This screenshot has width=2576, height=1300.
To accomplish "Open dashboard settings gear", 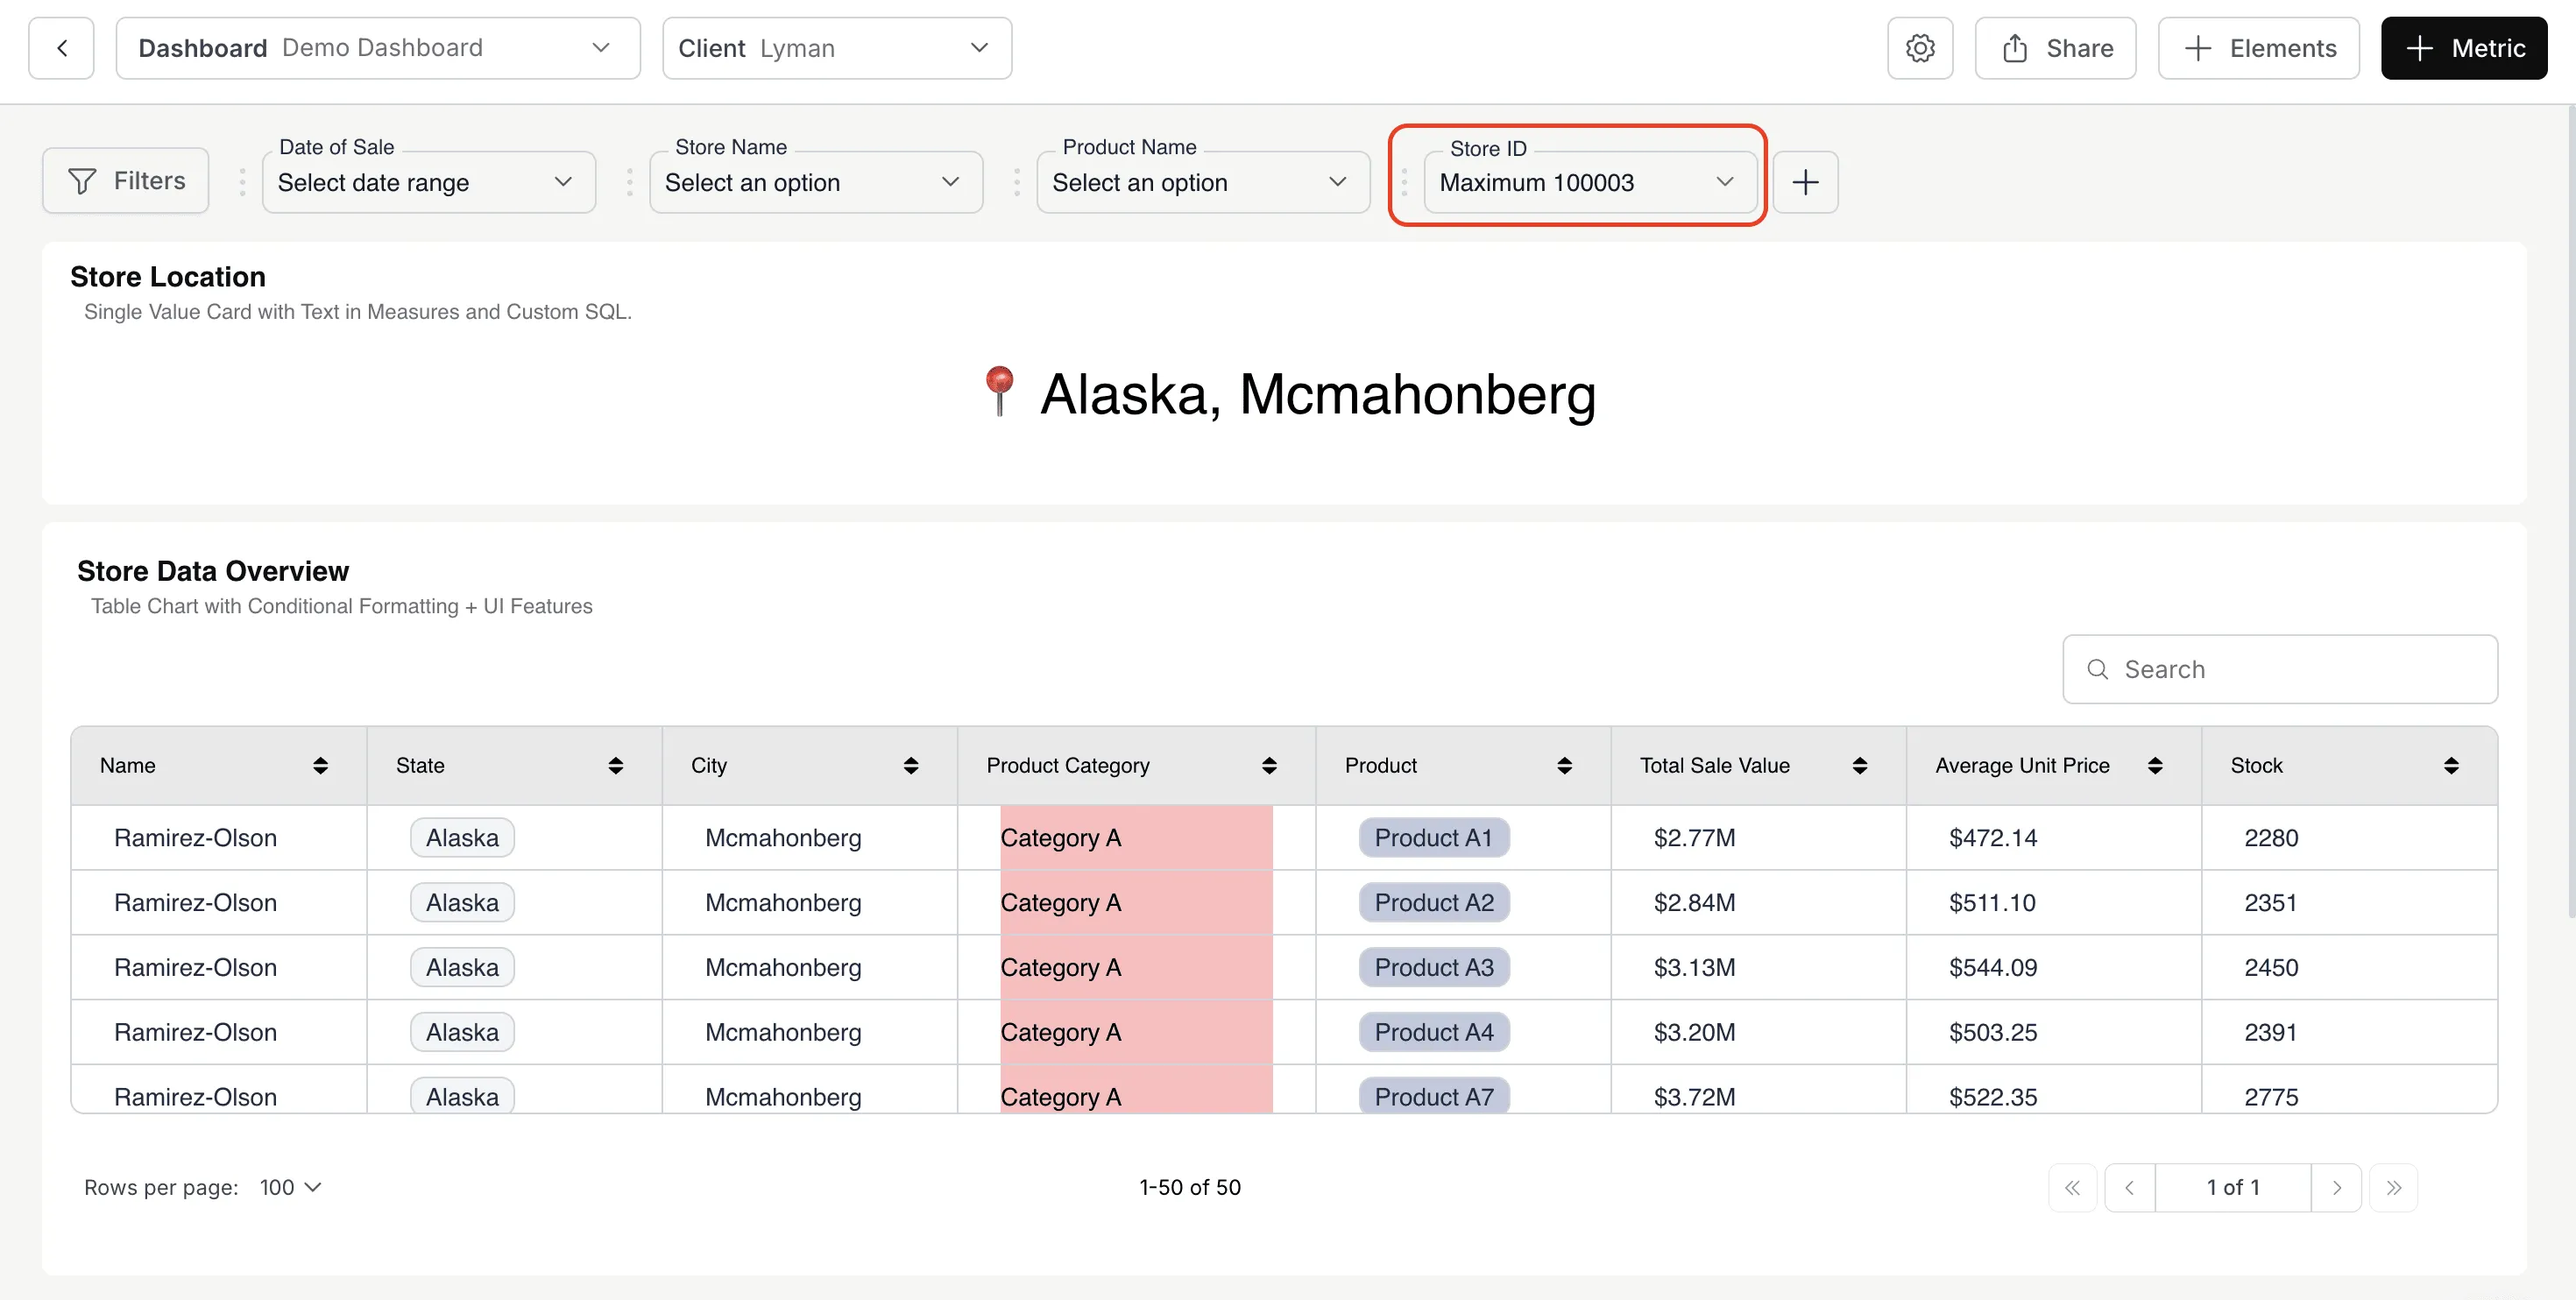I will 1919,48.
